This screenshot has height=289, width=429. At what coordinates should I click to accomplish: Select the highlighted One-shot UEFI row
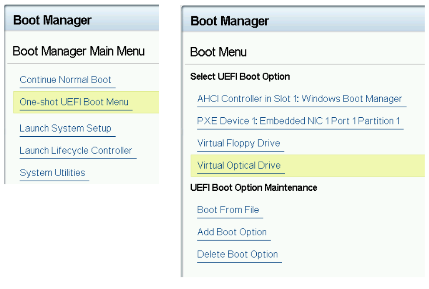point(74,102)
